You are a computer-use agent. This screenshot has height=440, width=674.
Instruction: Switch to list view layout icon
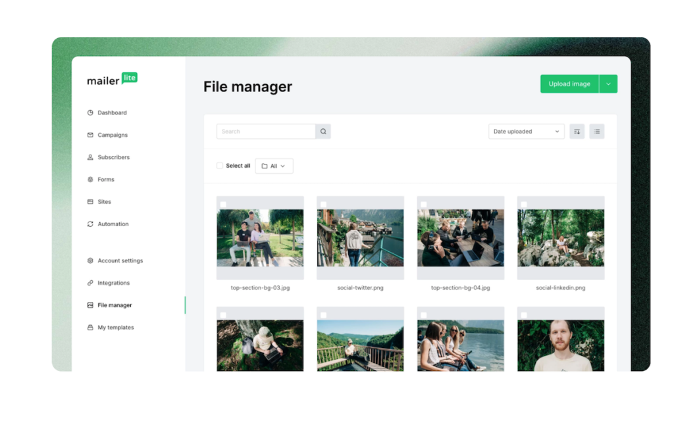596,132
